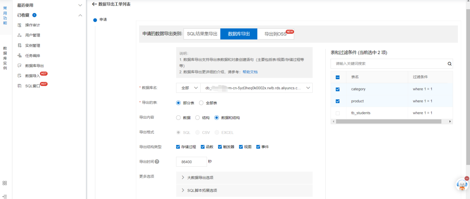470x199 pixels.
Task: Switch to SQL结果集导出 tab
Action: [202, 34]
